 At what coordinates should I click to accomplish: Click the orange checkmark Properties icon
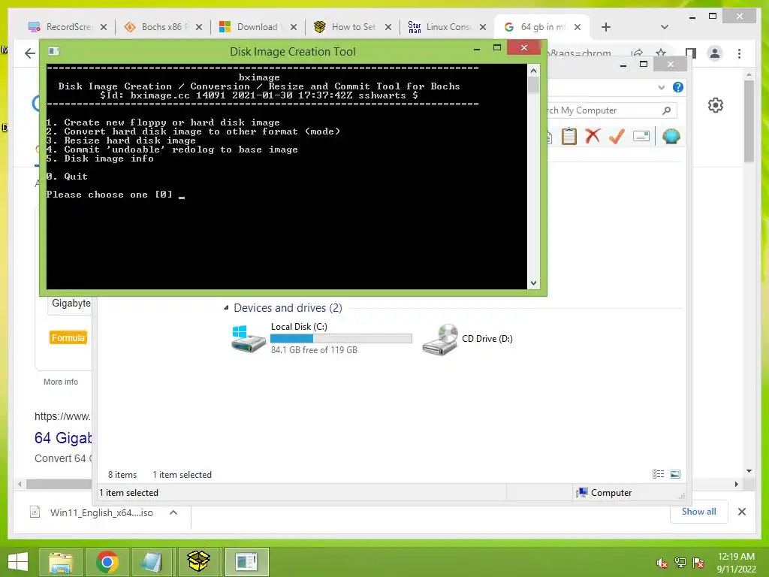(x=617, y=136)
